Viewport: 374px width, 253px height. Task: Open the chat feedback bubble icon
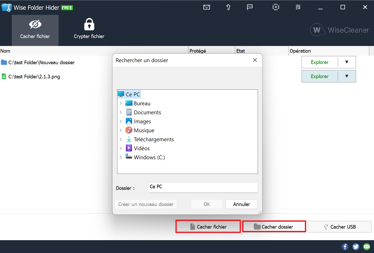[x=250, y=7]
